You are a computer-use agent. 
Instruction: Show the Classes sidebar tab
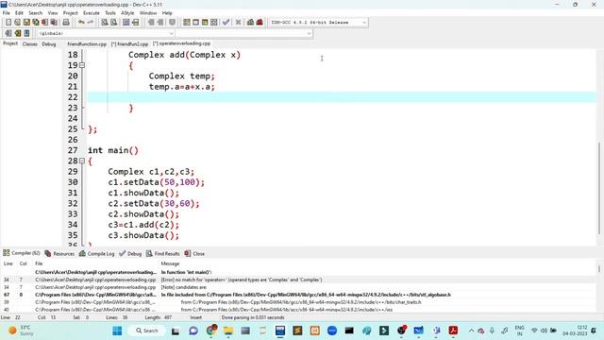click(x=29, y=44)
